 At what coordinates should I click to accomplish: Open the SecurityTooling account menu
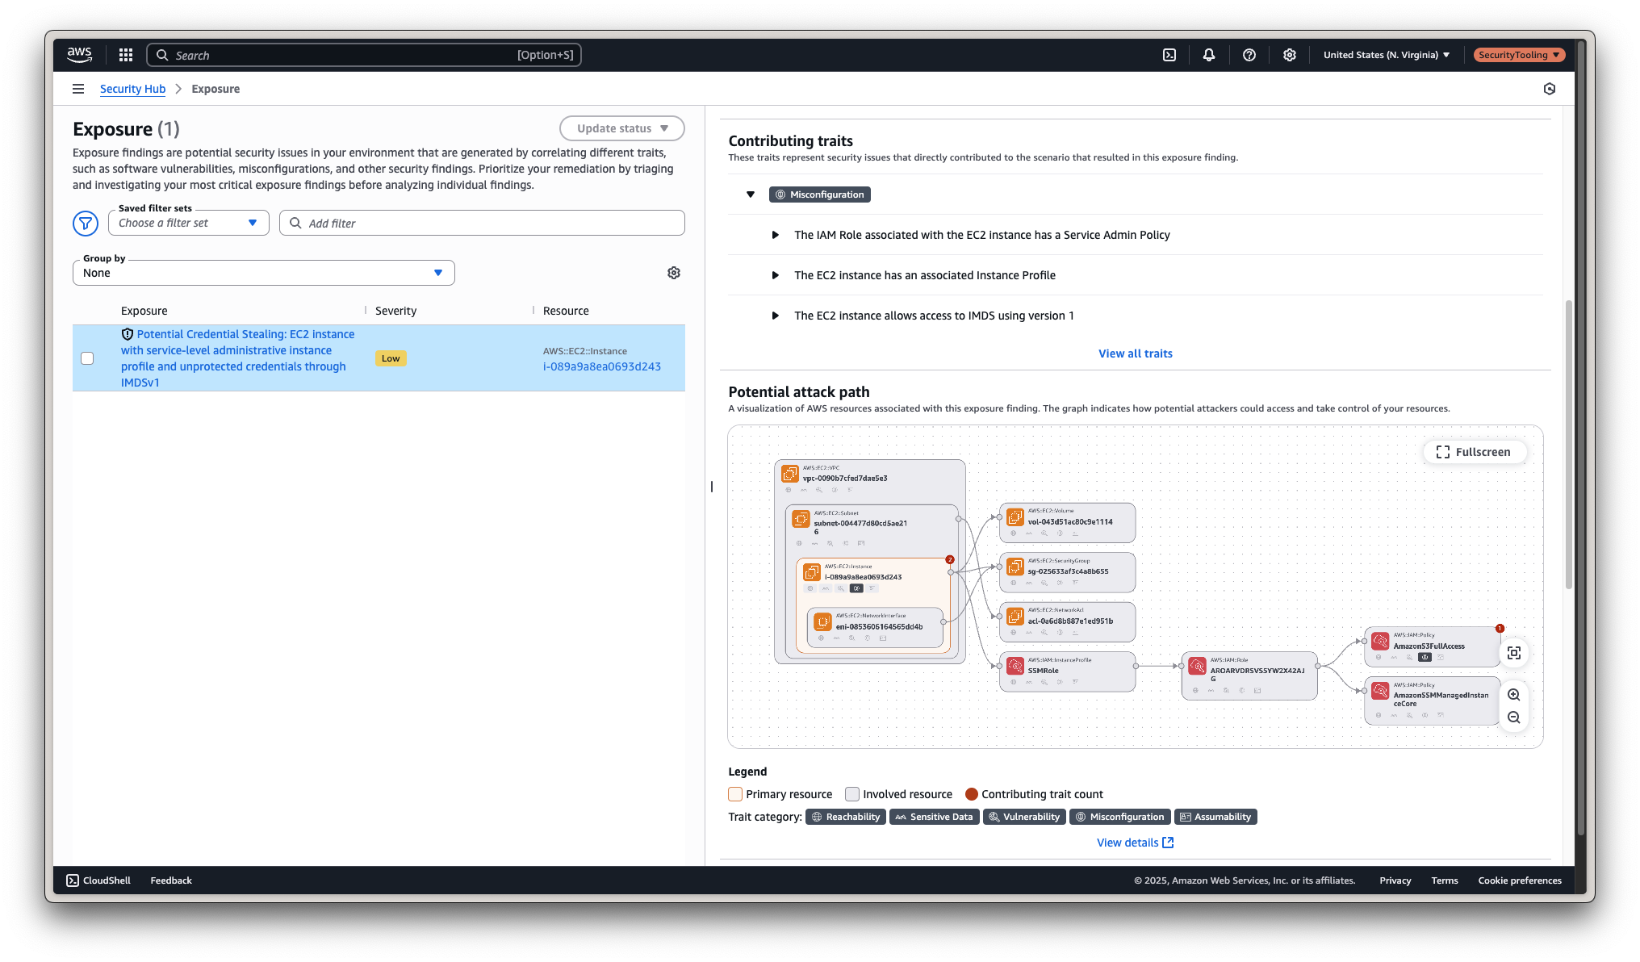click(1519, 55)
